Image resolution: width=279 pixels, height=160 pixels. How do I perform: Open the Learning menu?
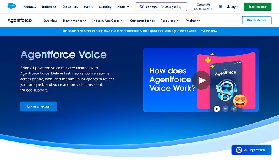(x=105, y=7)
